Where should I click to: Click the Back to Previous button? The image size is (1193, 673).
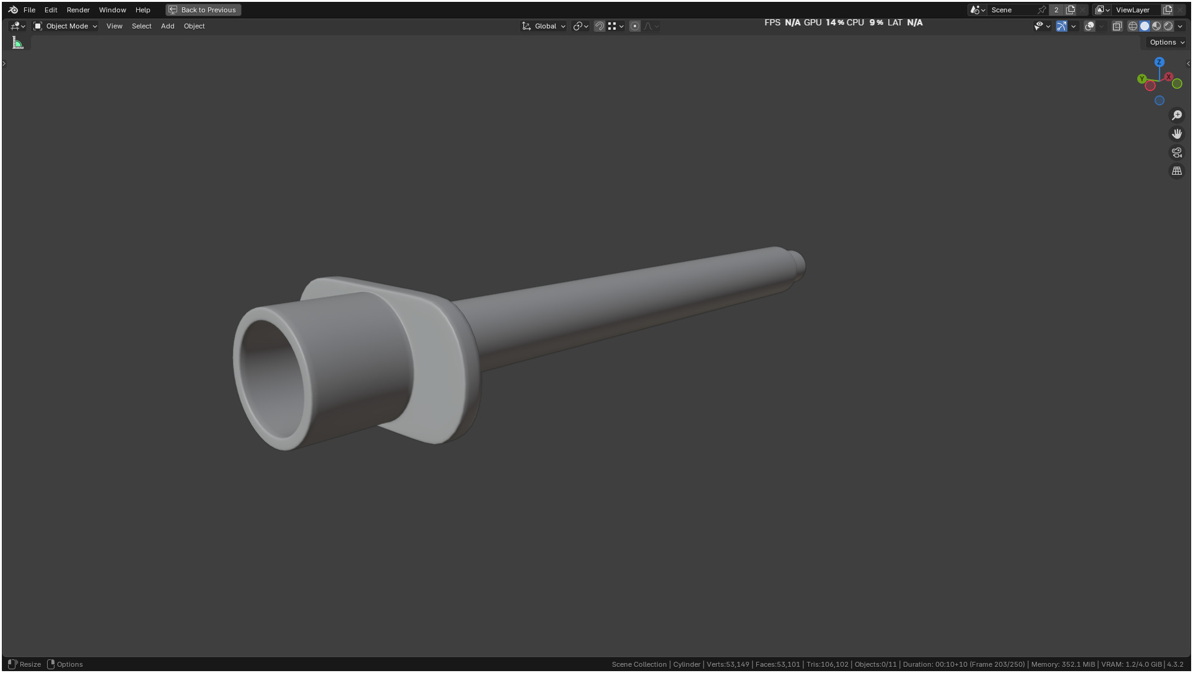click(203, 10)
